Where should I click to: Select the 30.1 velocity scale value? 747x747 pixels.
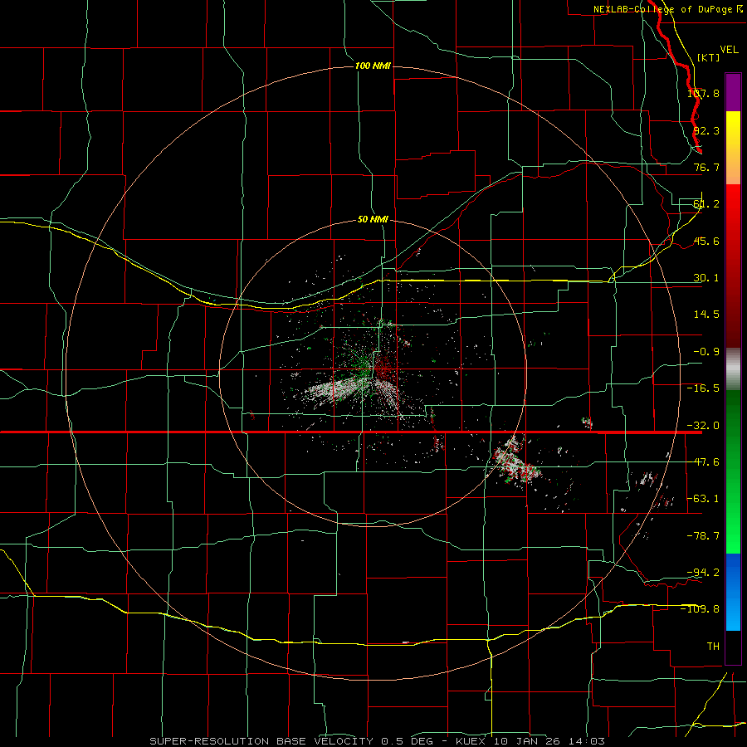(x=706, y=278)
